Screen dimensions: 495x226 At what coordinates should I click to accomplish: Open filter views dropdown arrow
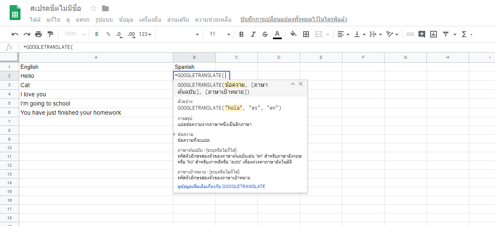pos(455,34)
